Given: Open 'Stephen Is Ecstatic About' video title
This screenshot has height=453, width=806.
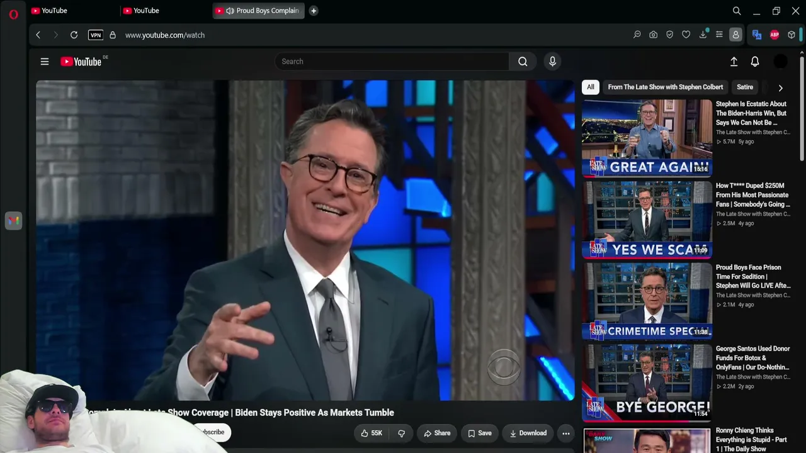Looking at the screenshot, I should 752,113.
